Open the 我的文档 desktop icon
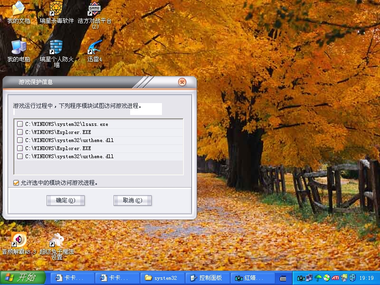380x285 pixels. coord(19,12)
